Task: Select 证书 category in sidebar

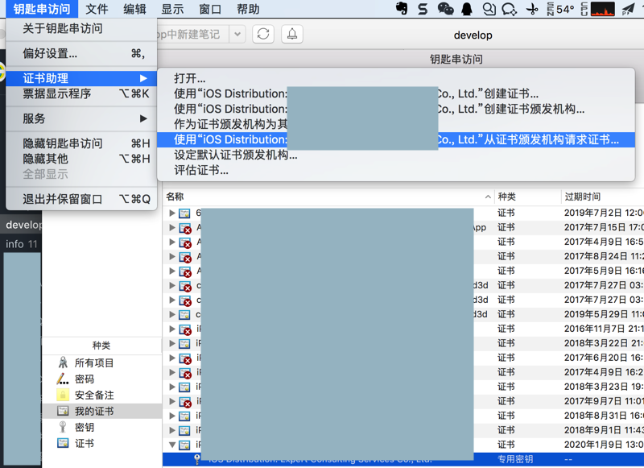Action: [x=102, y=443]
